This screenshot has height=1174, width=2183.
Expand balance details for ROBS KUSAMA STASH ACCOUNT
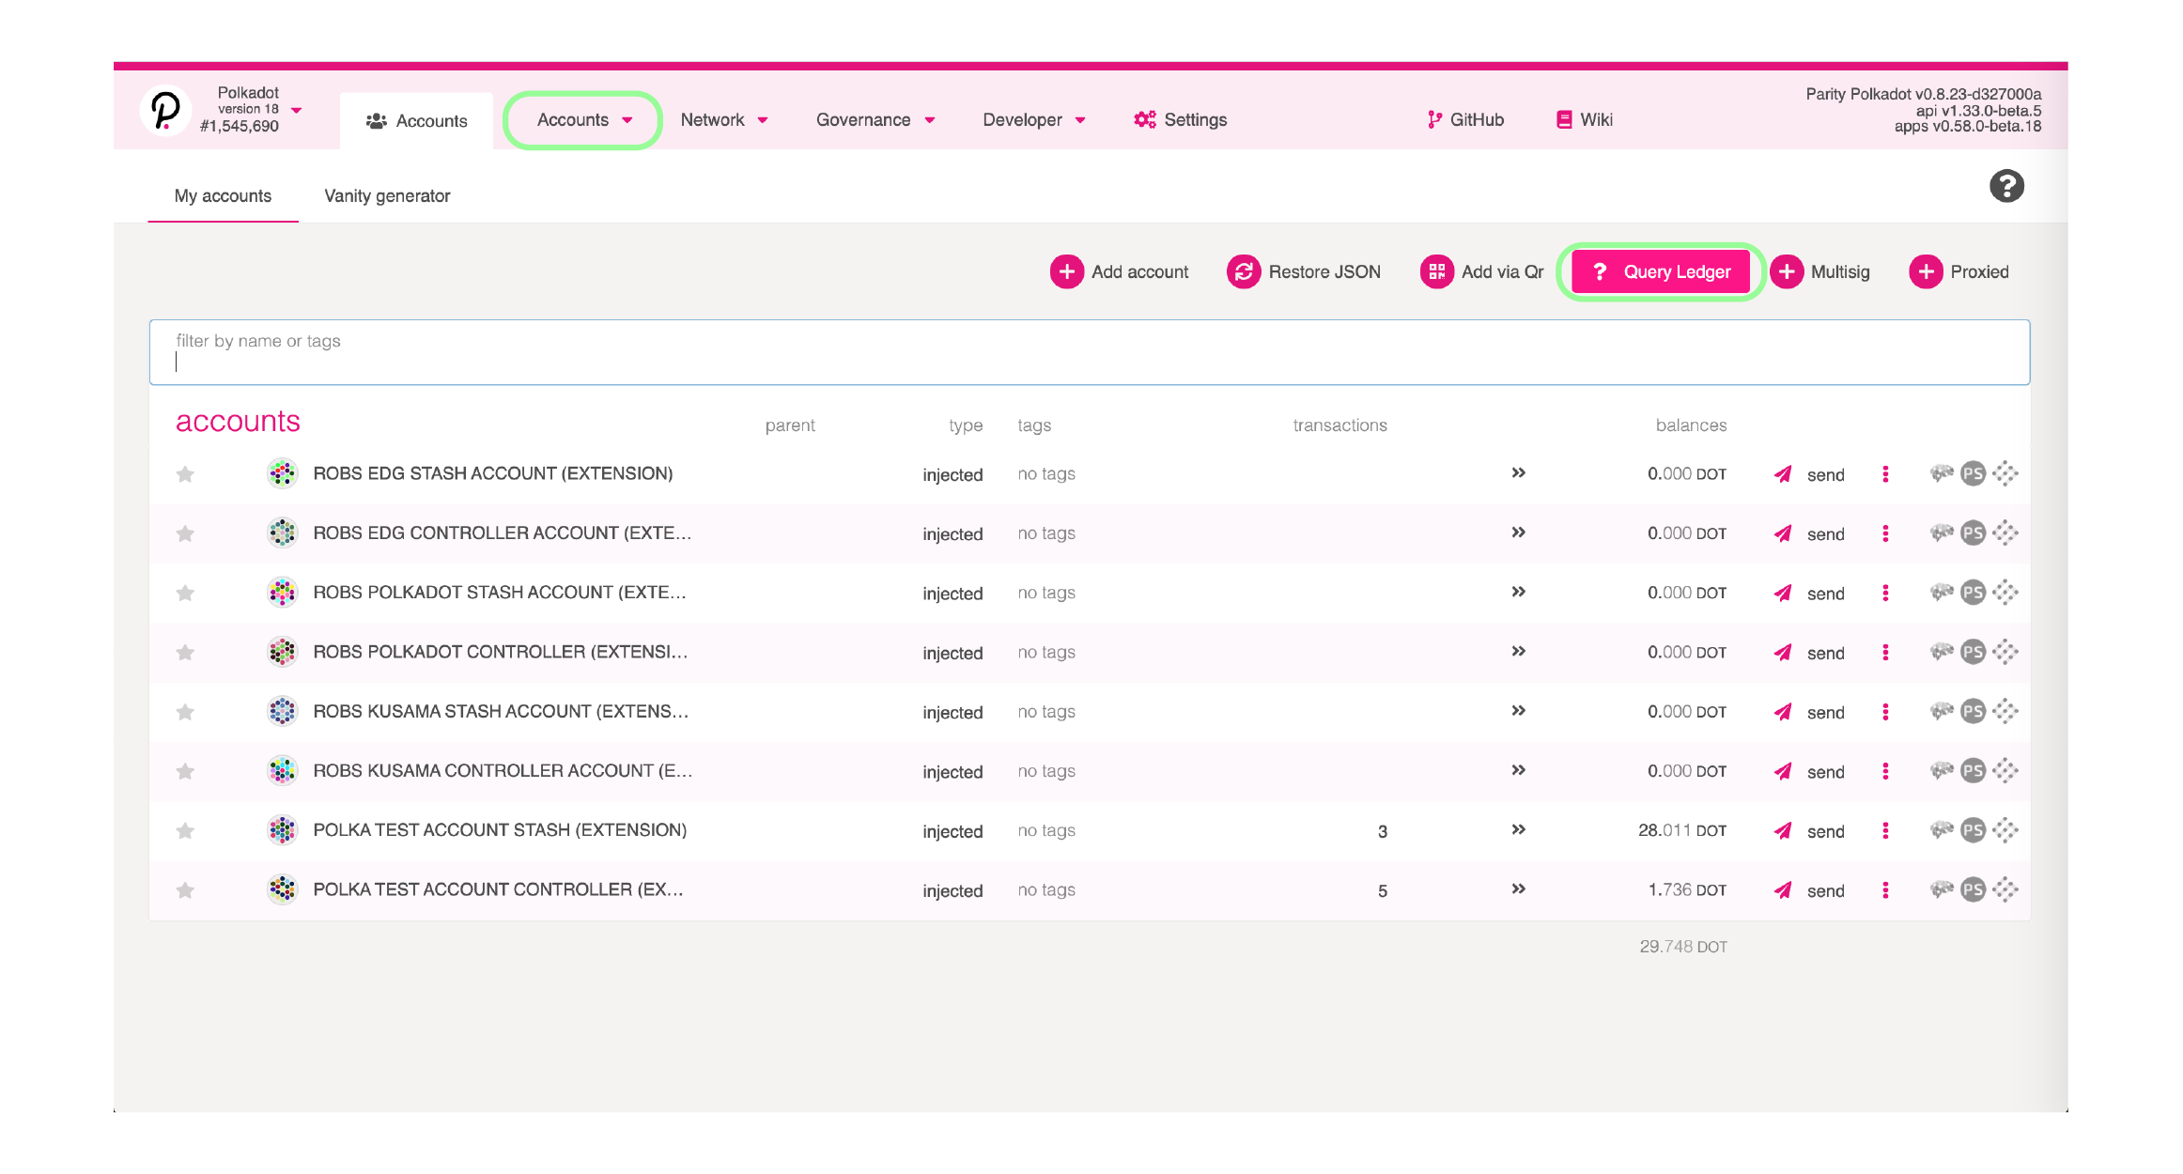coord(1518,710)
